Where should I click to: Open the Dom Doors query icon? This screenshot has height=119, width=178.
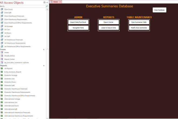2,9
